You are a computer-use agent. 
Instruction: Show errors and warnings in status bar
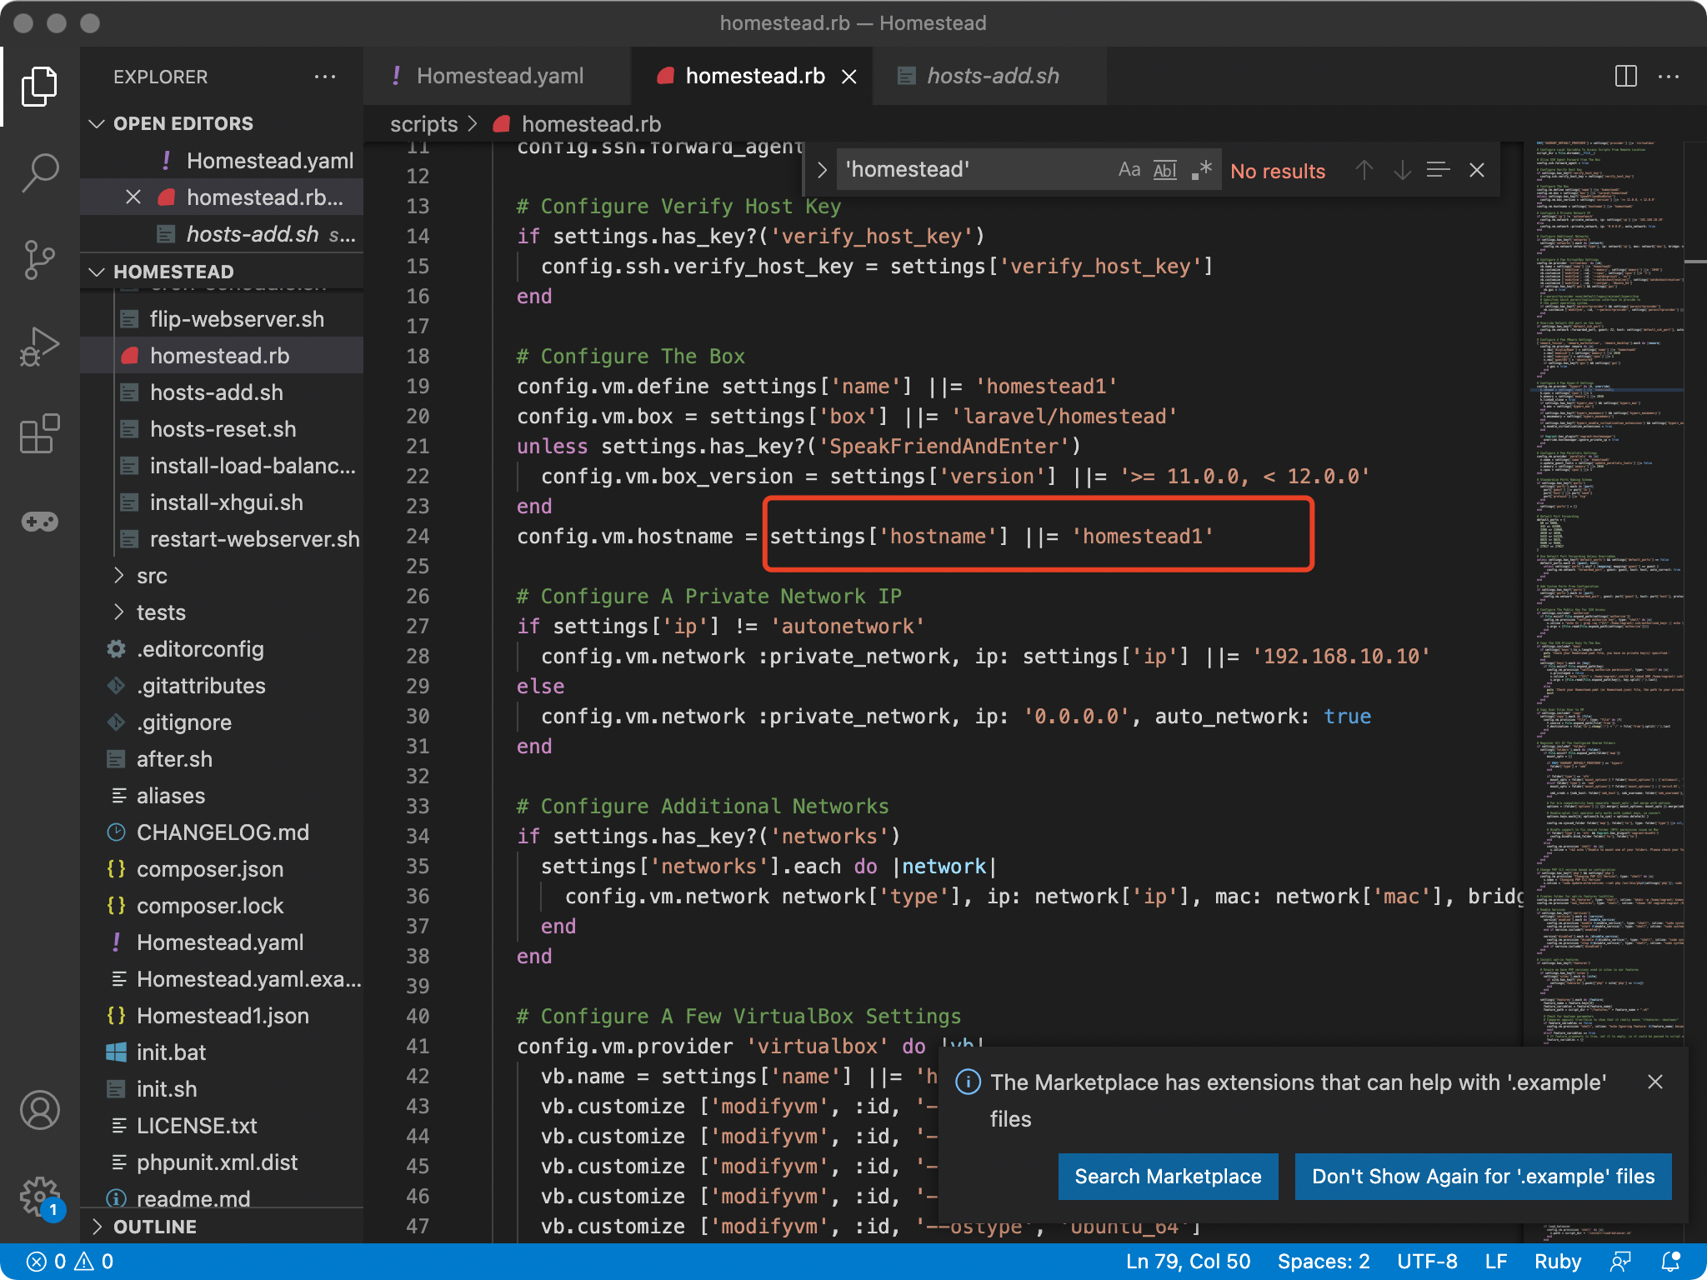(x=70, y=1262)
